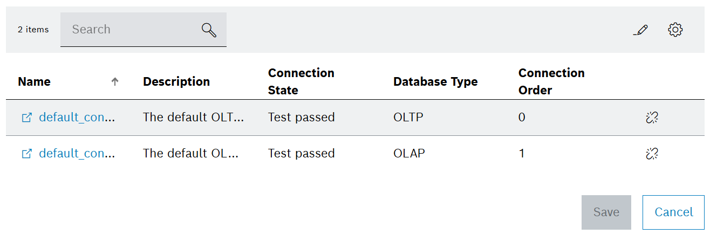Unlink the OLTP connection row
This screenshot has width=717, height=241.
coord(652,118)
